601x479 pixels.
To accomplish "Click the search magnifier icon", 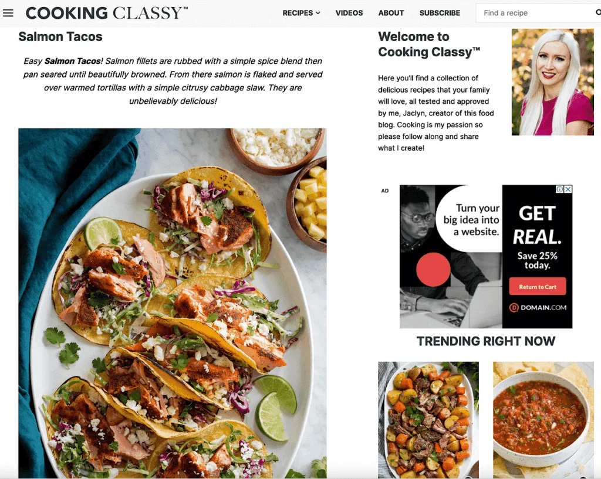I will [x=598, y=13].
